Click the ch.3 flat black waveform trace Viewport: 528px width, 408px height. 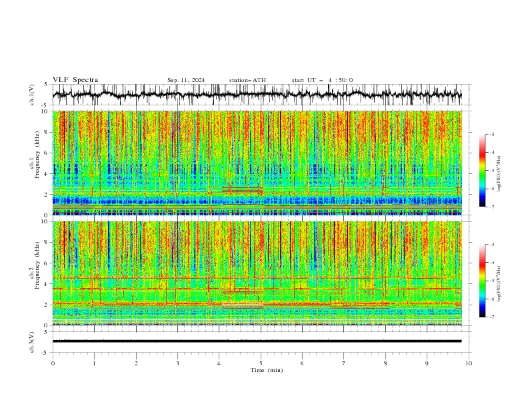pos(257,341)
